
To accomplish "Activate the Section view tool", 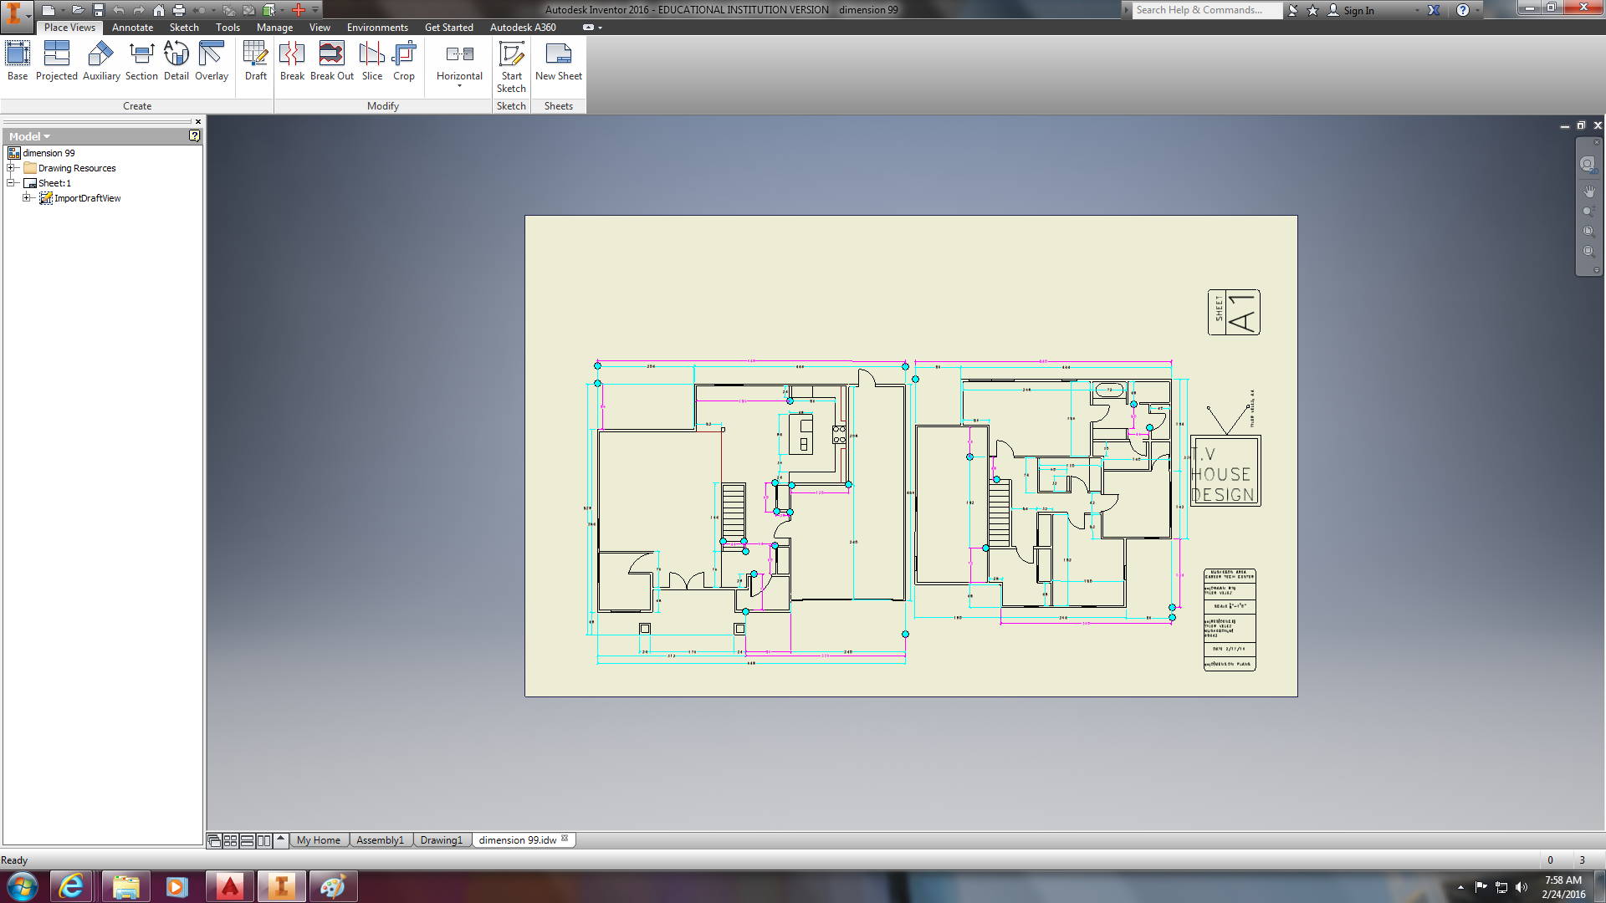I will pyautogui.click(x=141, y=61).
